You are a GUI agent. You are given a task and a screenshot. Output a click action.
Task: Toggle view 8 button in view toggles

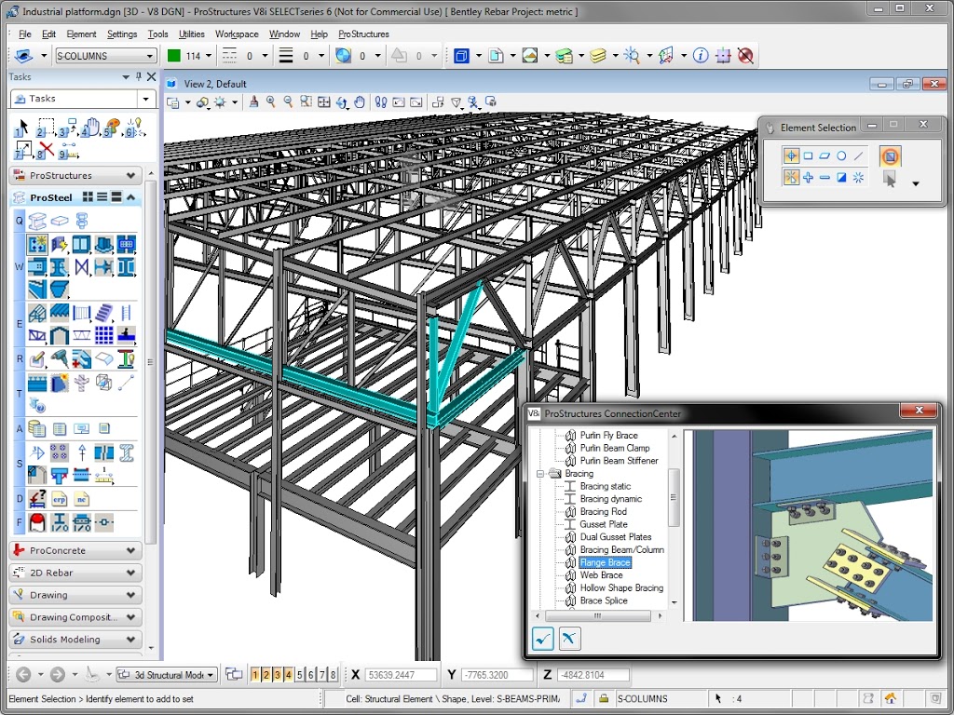pos(333,674)
